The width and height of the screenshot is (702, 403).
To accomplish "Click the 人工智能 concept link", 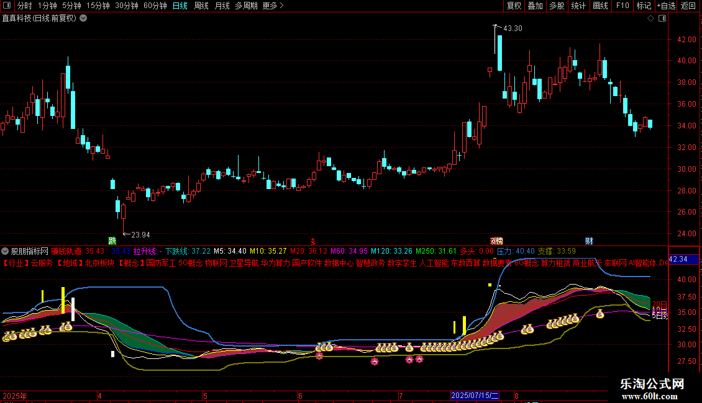I will (434, 263).
